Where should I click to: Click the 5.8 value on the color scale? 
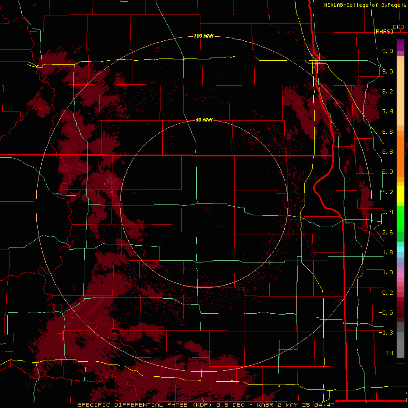388,152
